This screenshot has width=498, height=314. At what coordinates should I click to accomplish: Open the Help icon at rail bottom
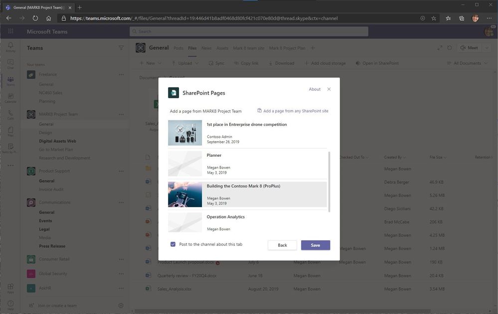click(10, 305)
